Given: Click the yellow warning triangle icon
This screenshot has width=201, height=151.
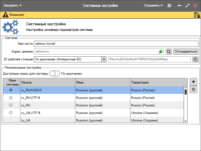Looking at the screenshot, I should click(5, 15).
